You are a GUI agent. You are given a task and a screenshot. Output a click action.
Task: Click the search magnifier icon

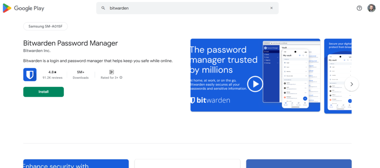(x=103, y=8)
